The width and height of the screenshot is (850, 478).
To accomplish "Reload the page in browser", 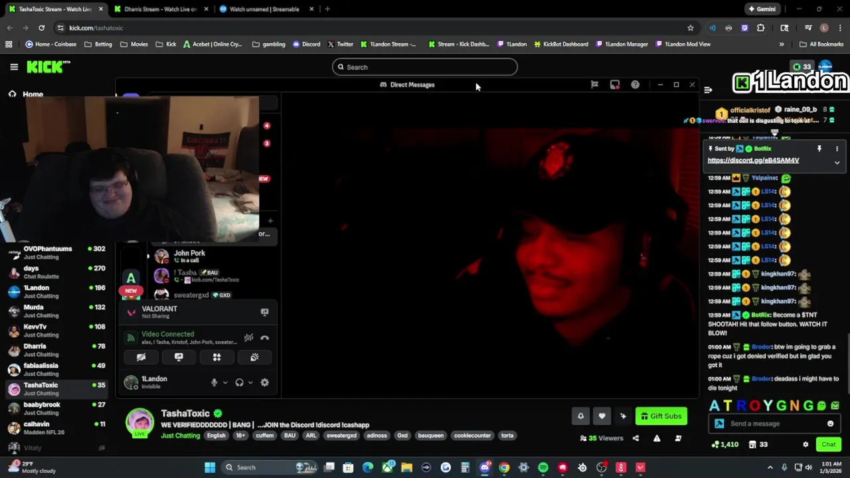I will [x=41, y=28].
